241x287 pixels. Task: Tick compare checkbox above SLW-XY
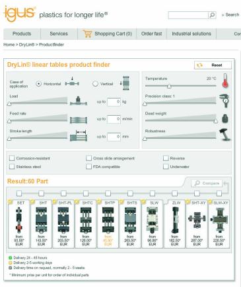point(219,193)
